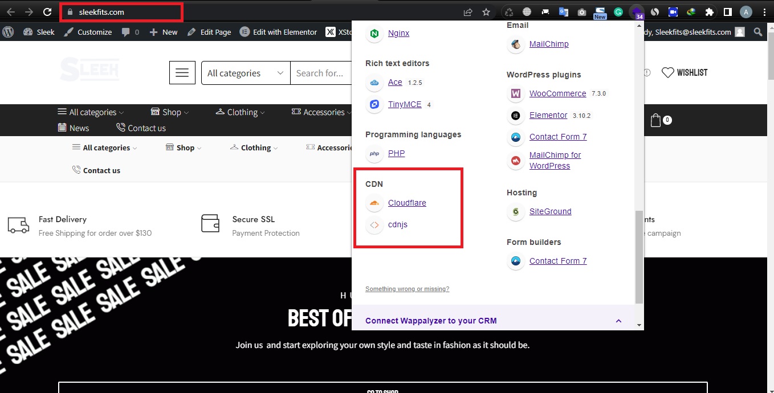Click the MailChimp logo icon

tap(516, 44)
